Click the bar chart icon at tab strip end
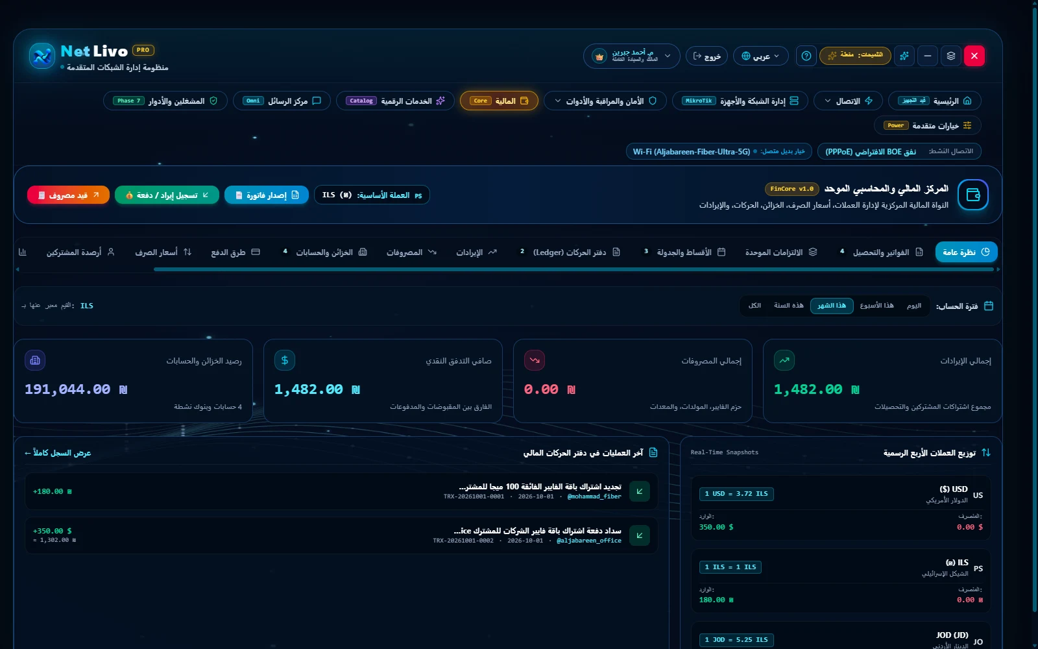 tap(23, 252)
